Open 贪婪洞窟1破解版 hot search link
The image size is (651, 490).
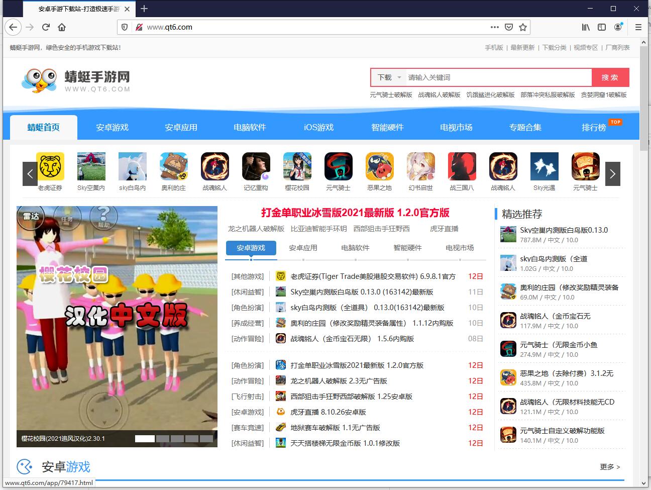click(604, 94)
